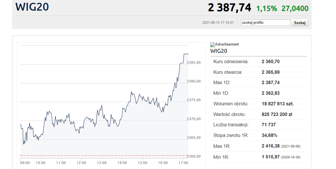The width and height of the screenshot is (336, 169).
Task: Click the broken Advertisement image icon
Action: (x=213, y=45)
